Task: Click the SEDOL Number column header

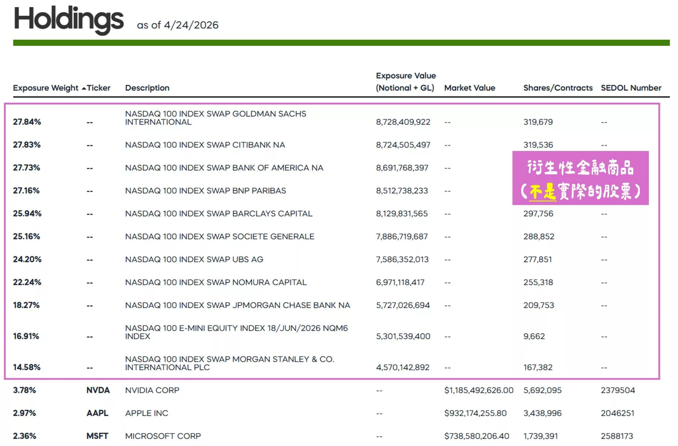Action: (x=631, y=88)
